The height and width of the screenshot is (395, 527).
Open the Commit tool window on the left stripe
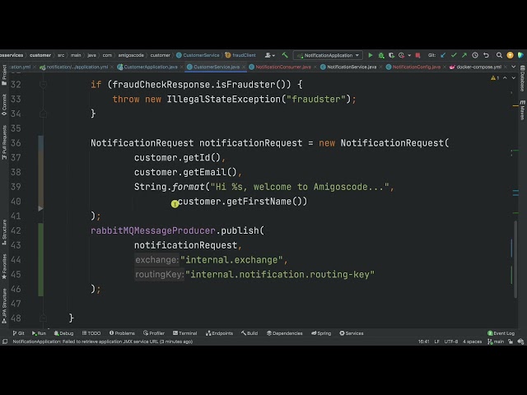point(4,105)
